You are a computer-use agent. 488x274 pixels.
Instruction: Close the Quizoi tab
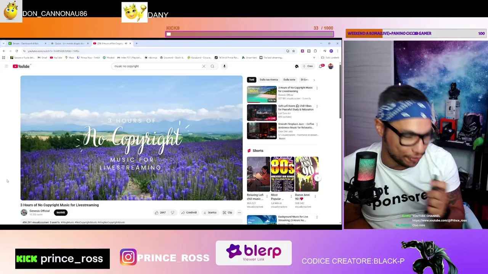87,43
